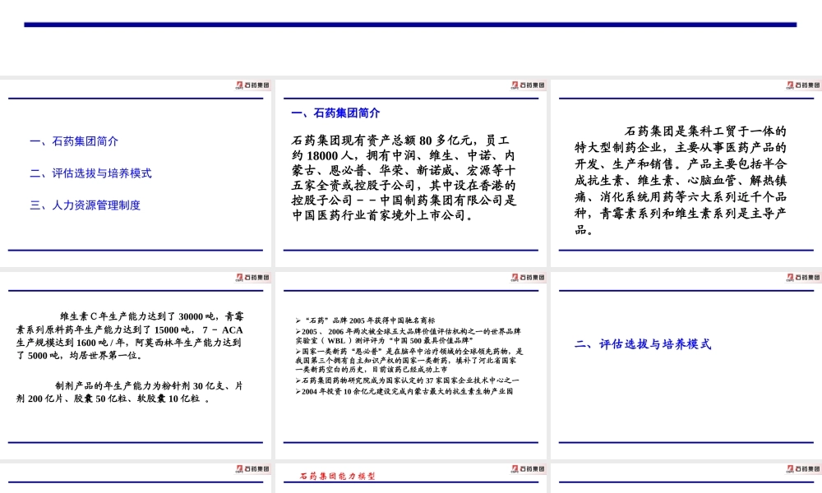Click the large blue title 二、评估选拔与培养模式

(643, 344)
